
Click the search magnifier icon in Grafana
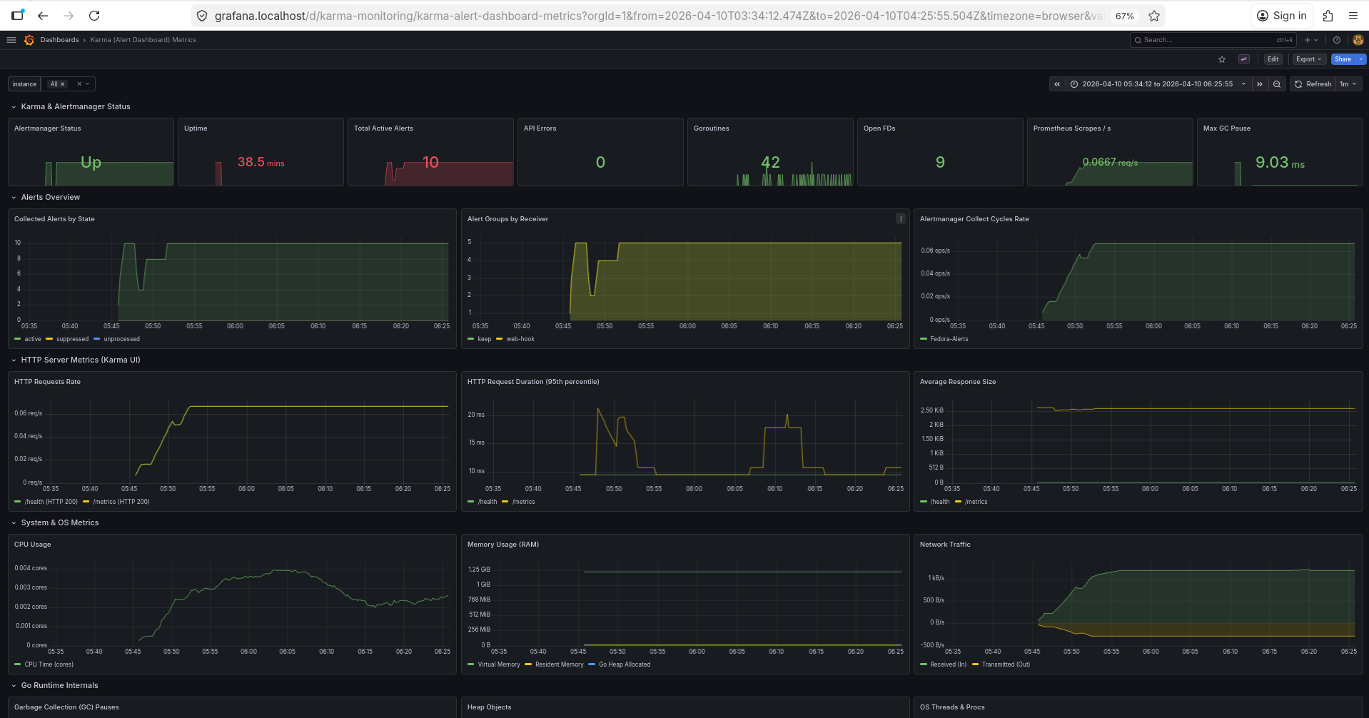(x=1138, y=40)
